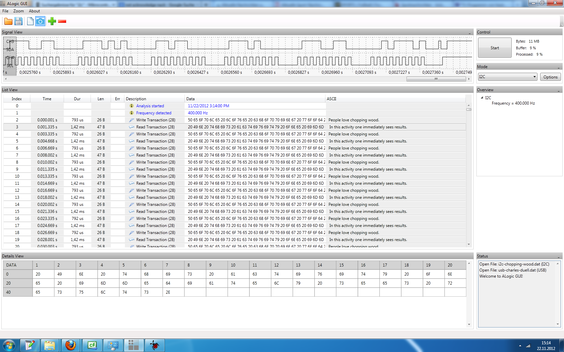Click the toolbar overflow arrow
564x352 pixels.
click(x=561, y=24)
